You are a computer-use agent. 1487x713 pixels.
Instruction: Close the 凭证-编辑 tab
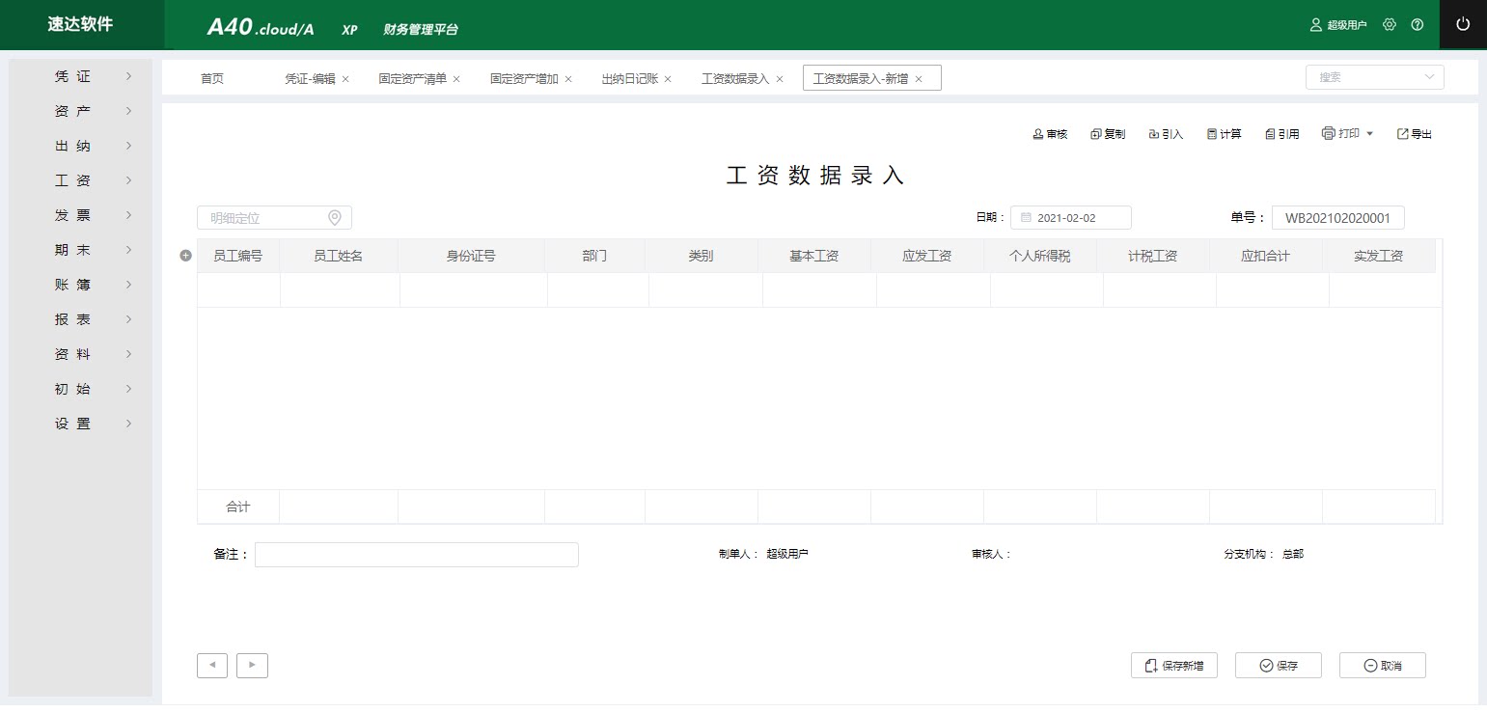pyautogui.click(x=345, y=79)
